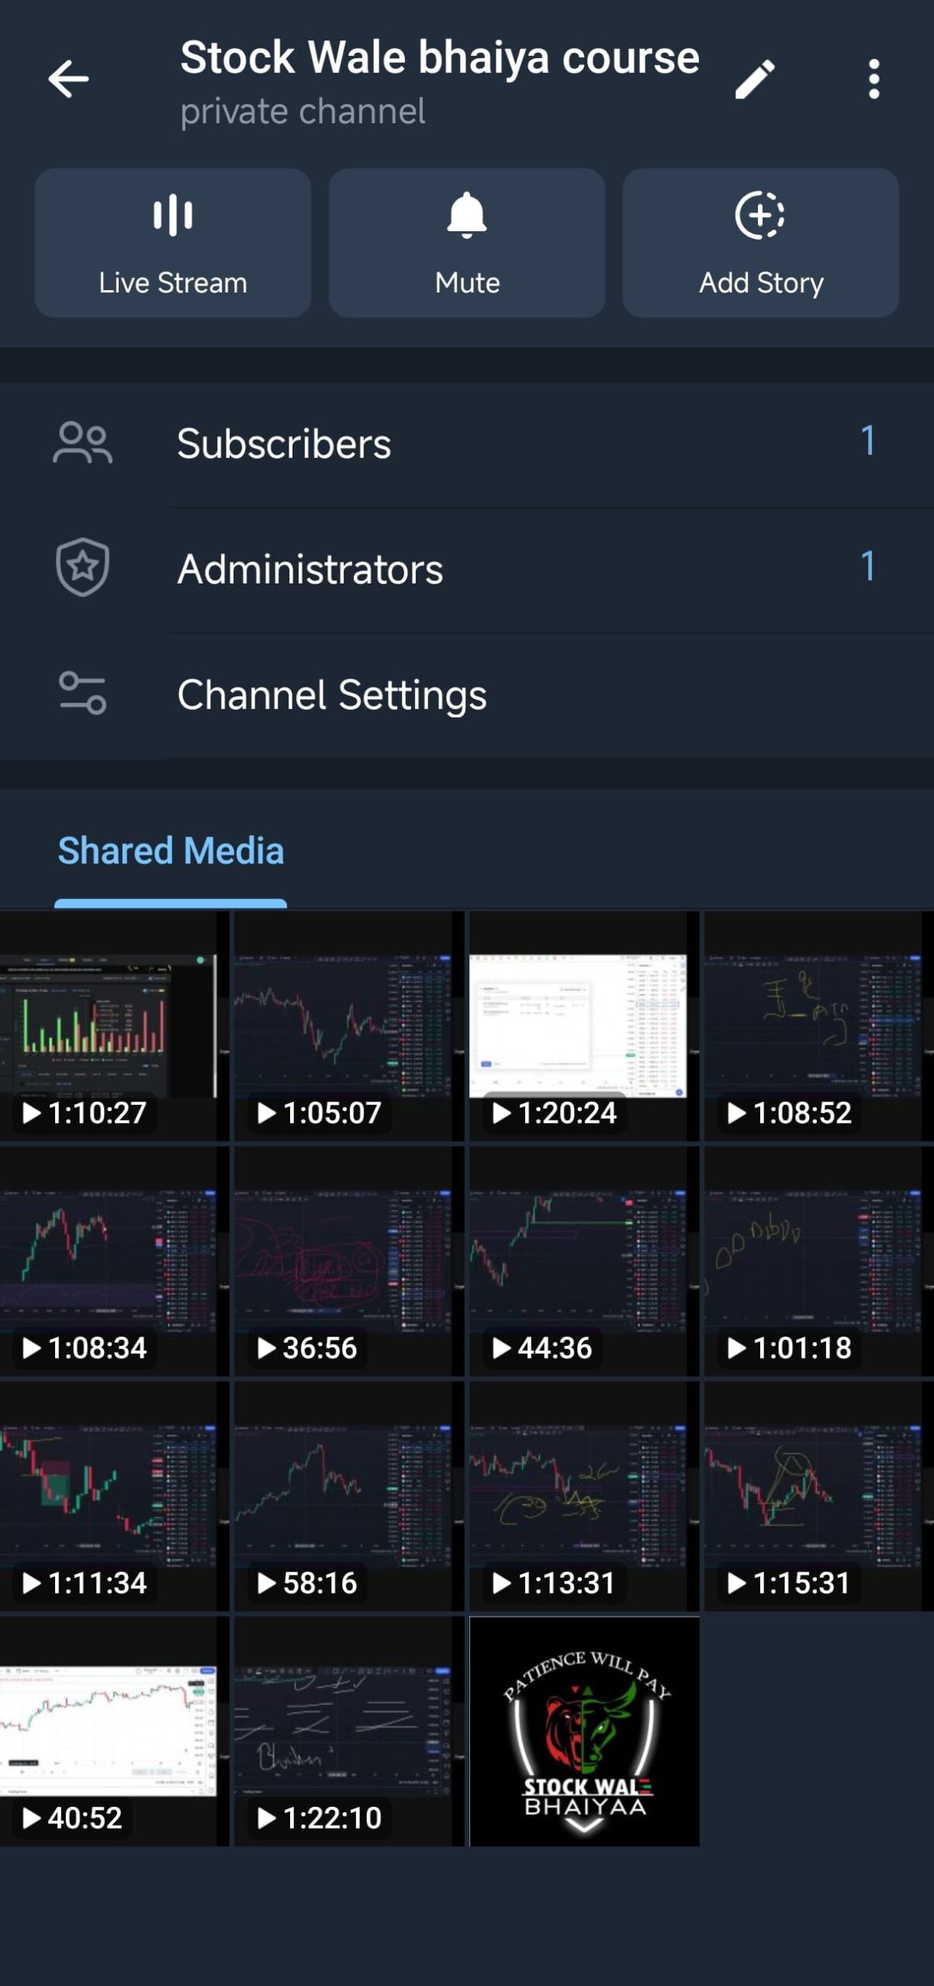
Task: Open Channel Settings
Action: (x=465, y=694)
